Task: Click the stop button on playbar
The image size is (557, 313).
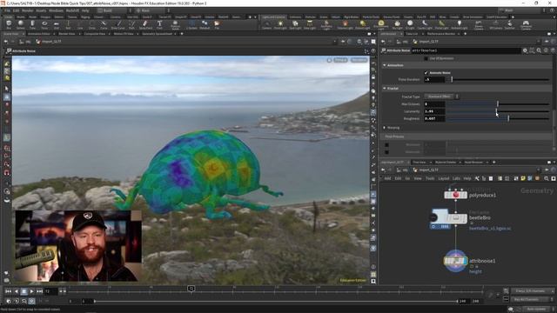Action: (23, 291)
